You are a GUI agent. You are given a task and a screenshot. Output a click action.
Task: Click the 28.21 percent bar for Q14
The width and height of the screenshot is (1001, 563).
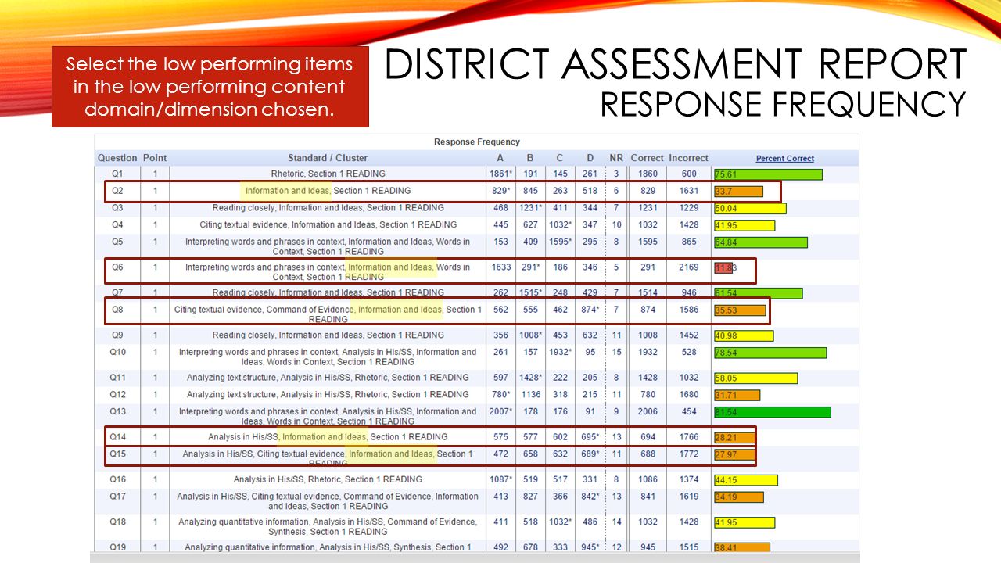(x=734, y=438)
